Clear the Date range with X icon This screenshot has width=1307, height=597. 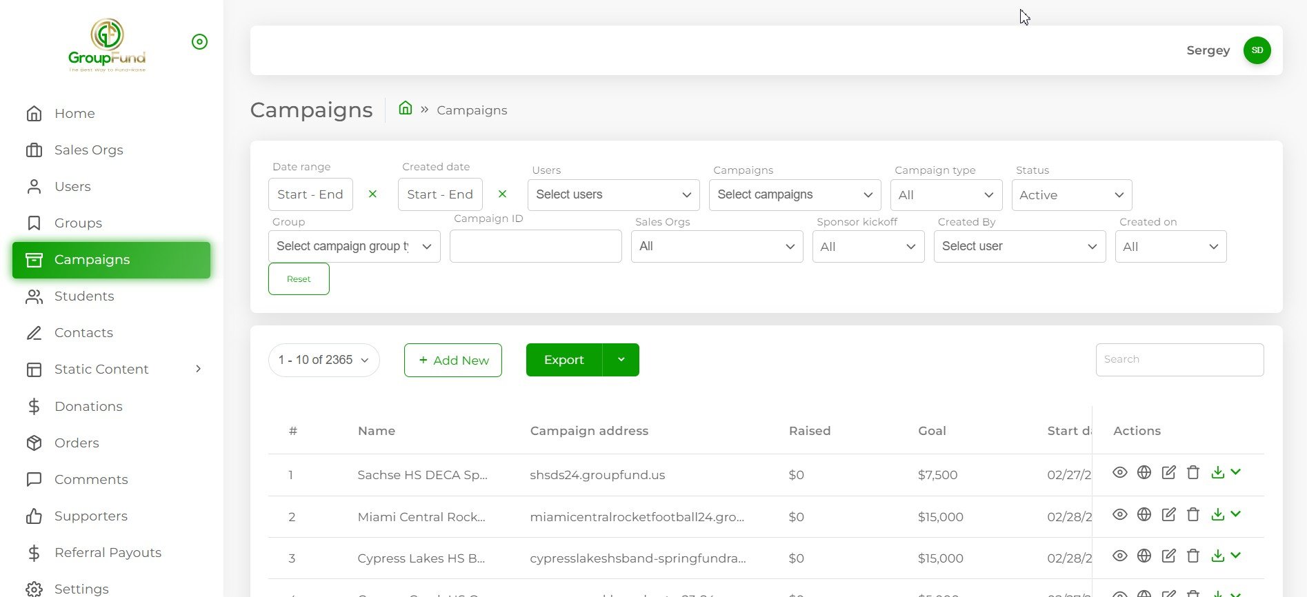click(x=372, y=194)
